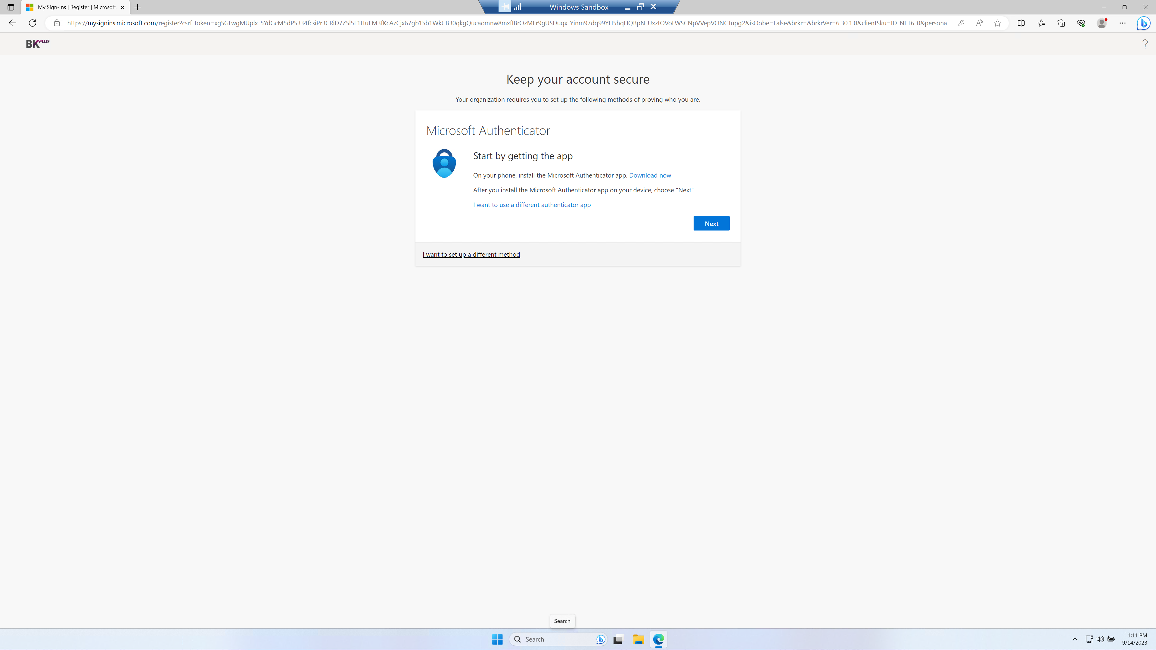Click I want to set up a different method
The image size is (1156, 650).
point(471,254)
